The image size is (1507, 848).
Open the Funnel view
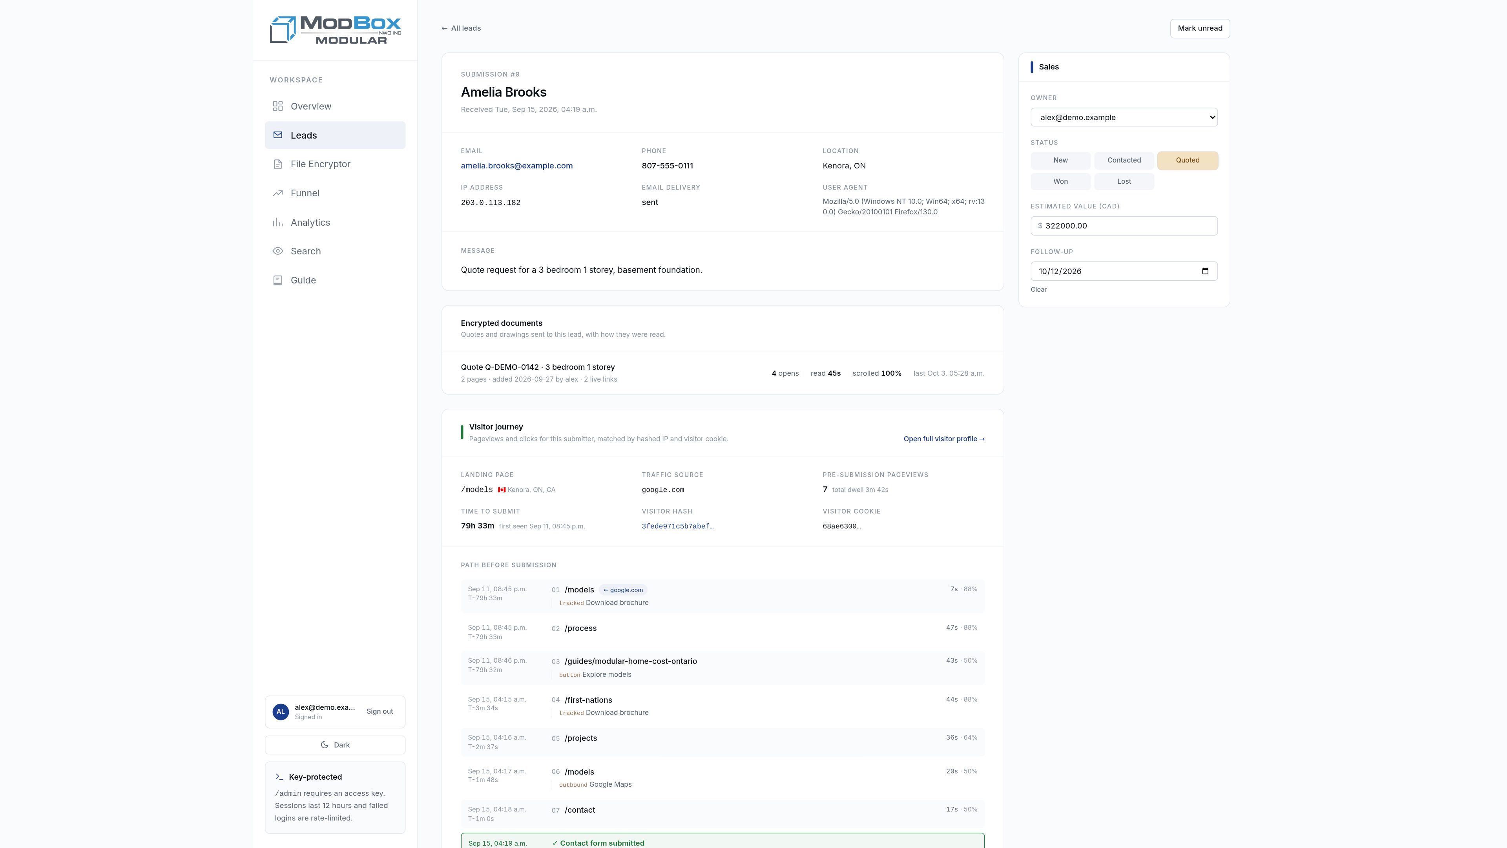335,193
